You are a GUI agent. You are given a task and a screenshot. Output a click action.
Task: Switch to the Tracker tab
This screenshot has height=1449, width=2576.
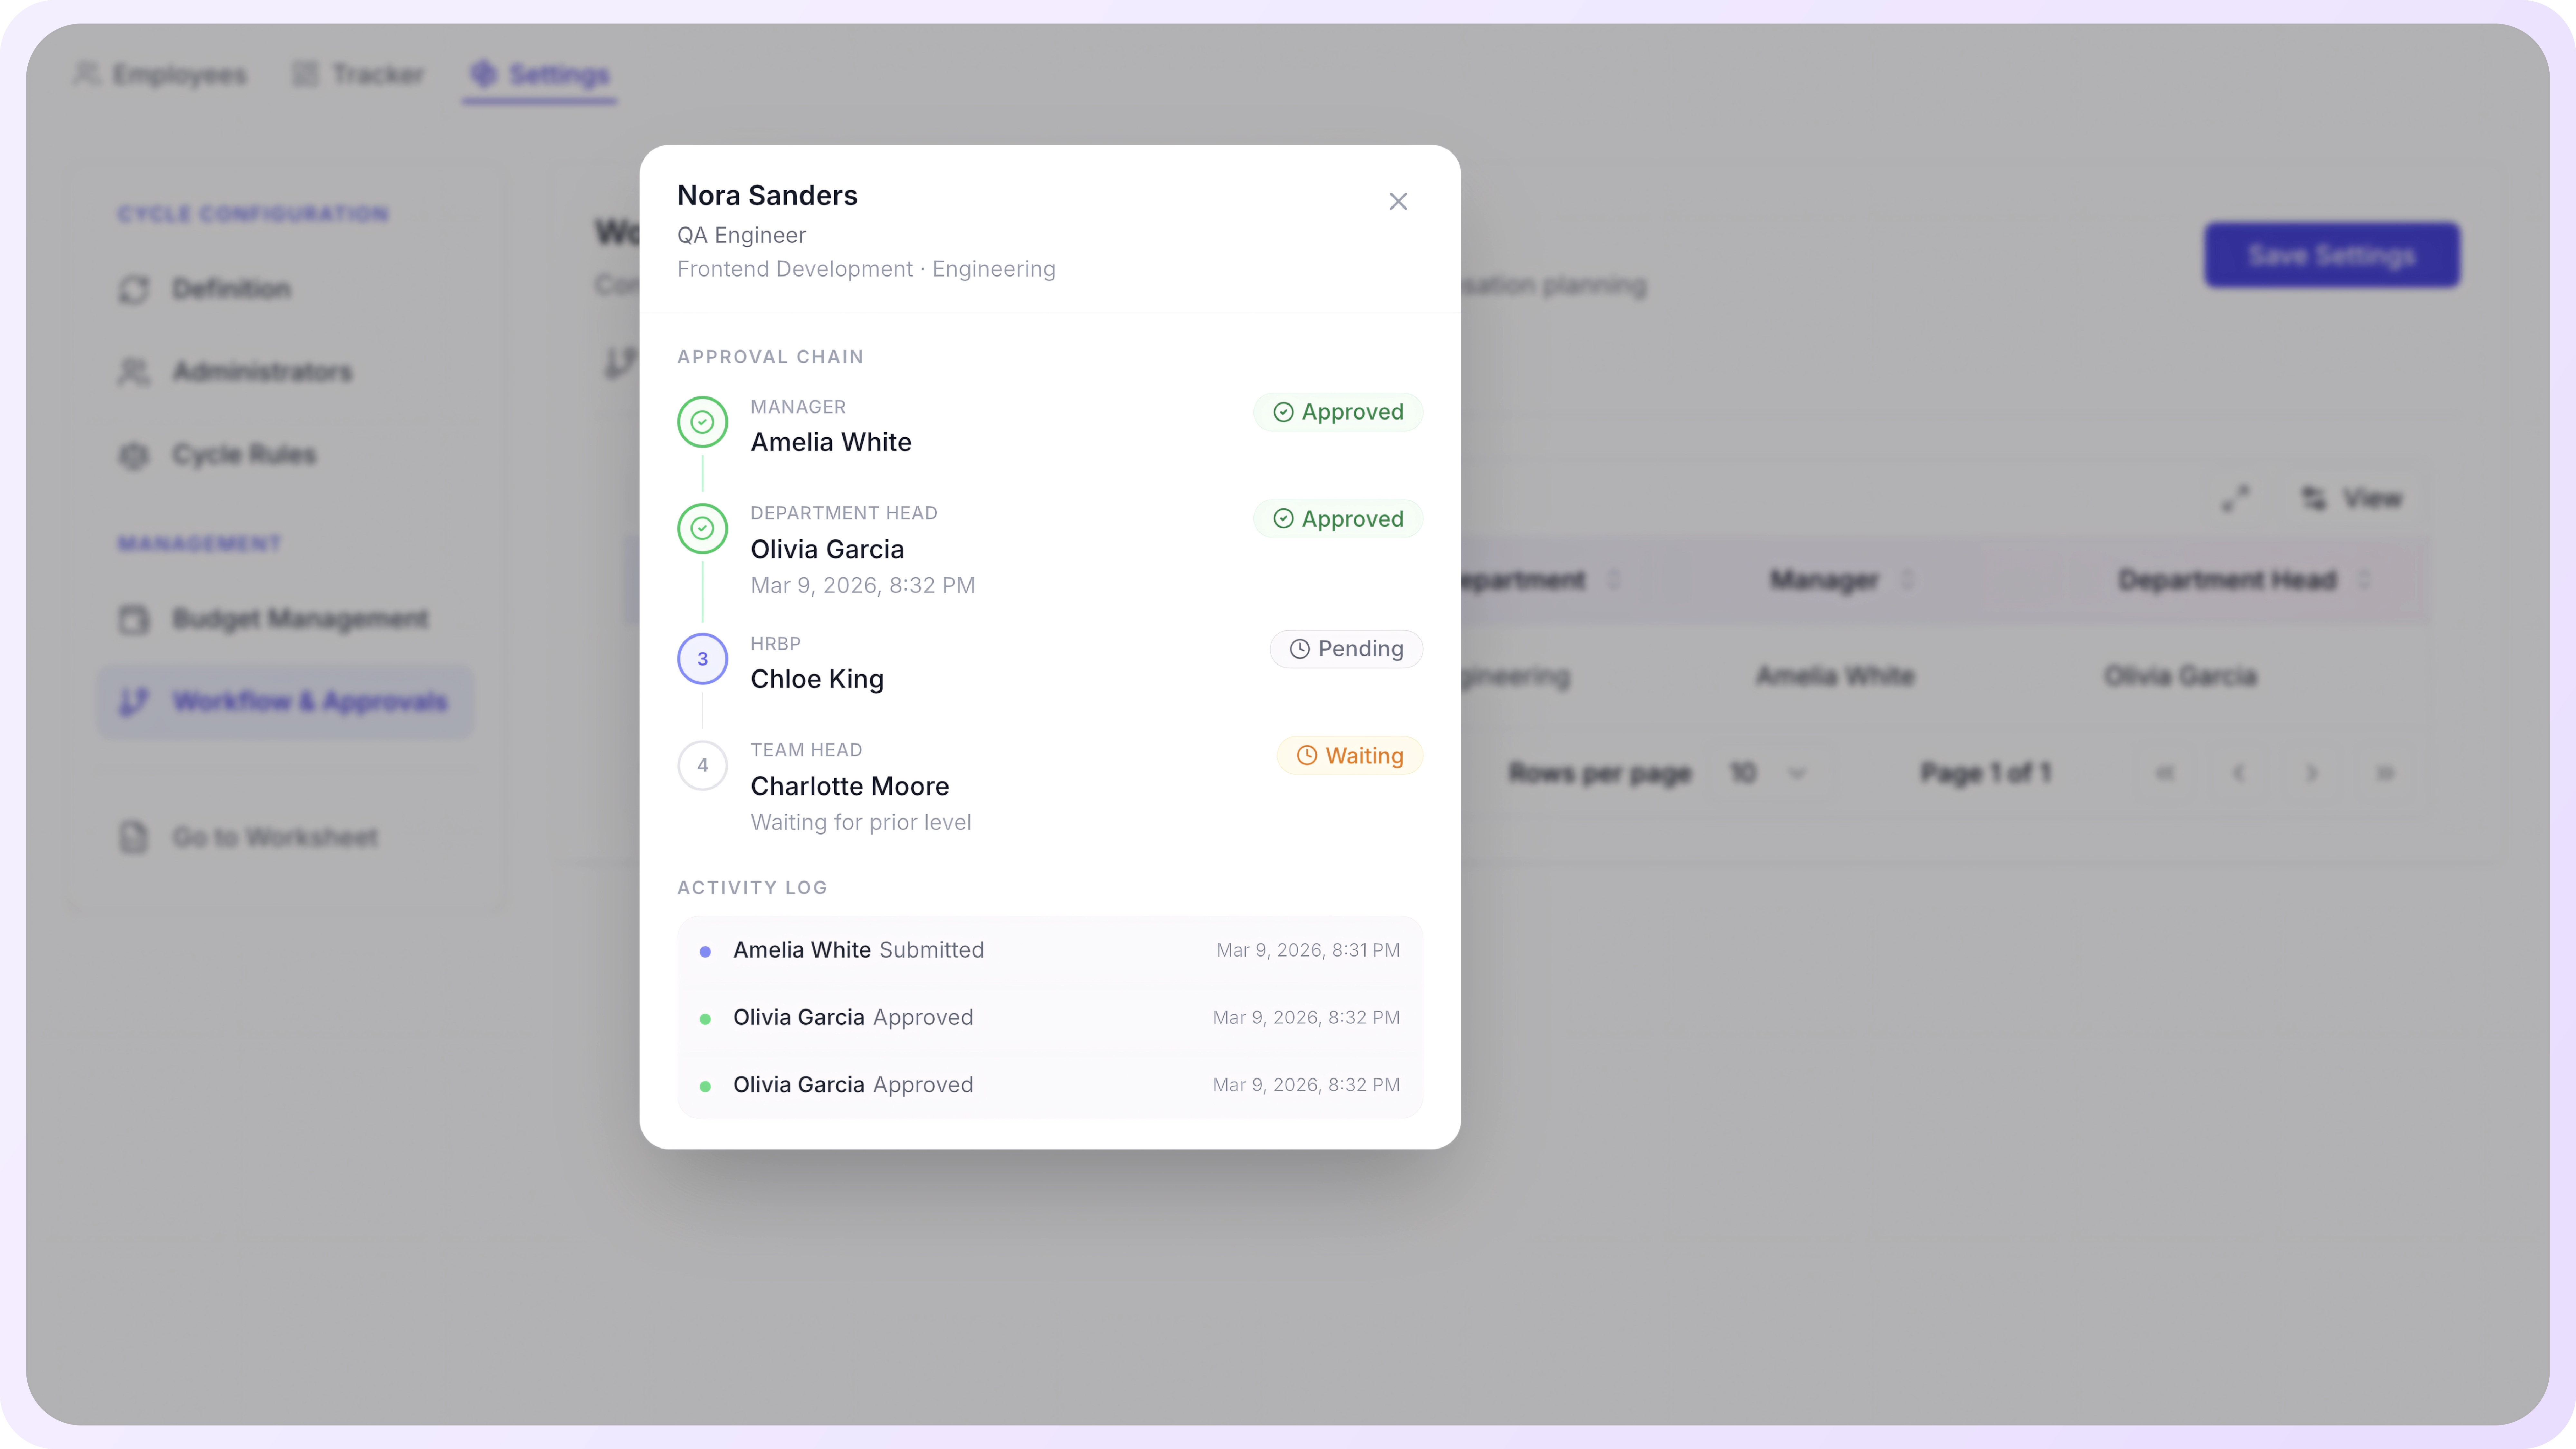[358, 74]
